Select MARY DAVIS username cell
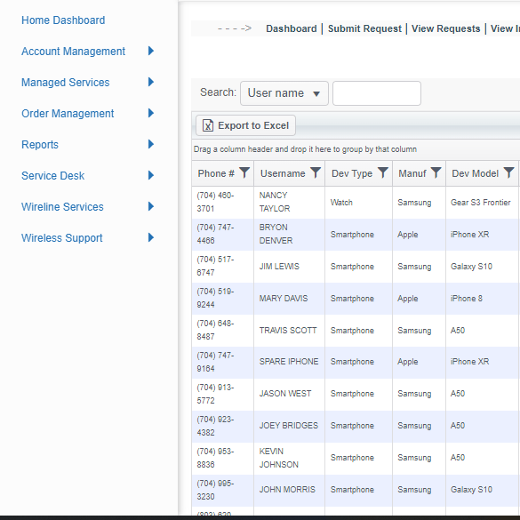Image resolution: width=520 pixels, height=520 pixels. 289,298
